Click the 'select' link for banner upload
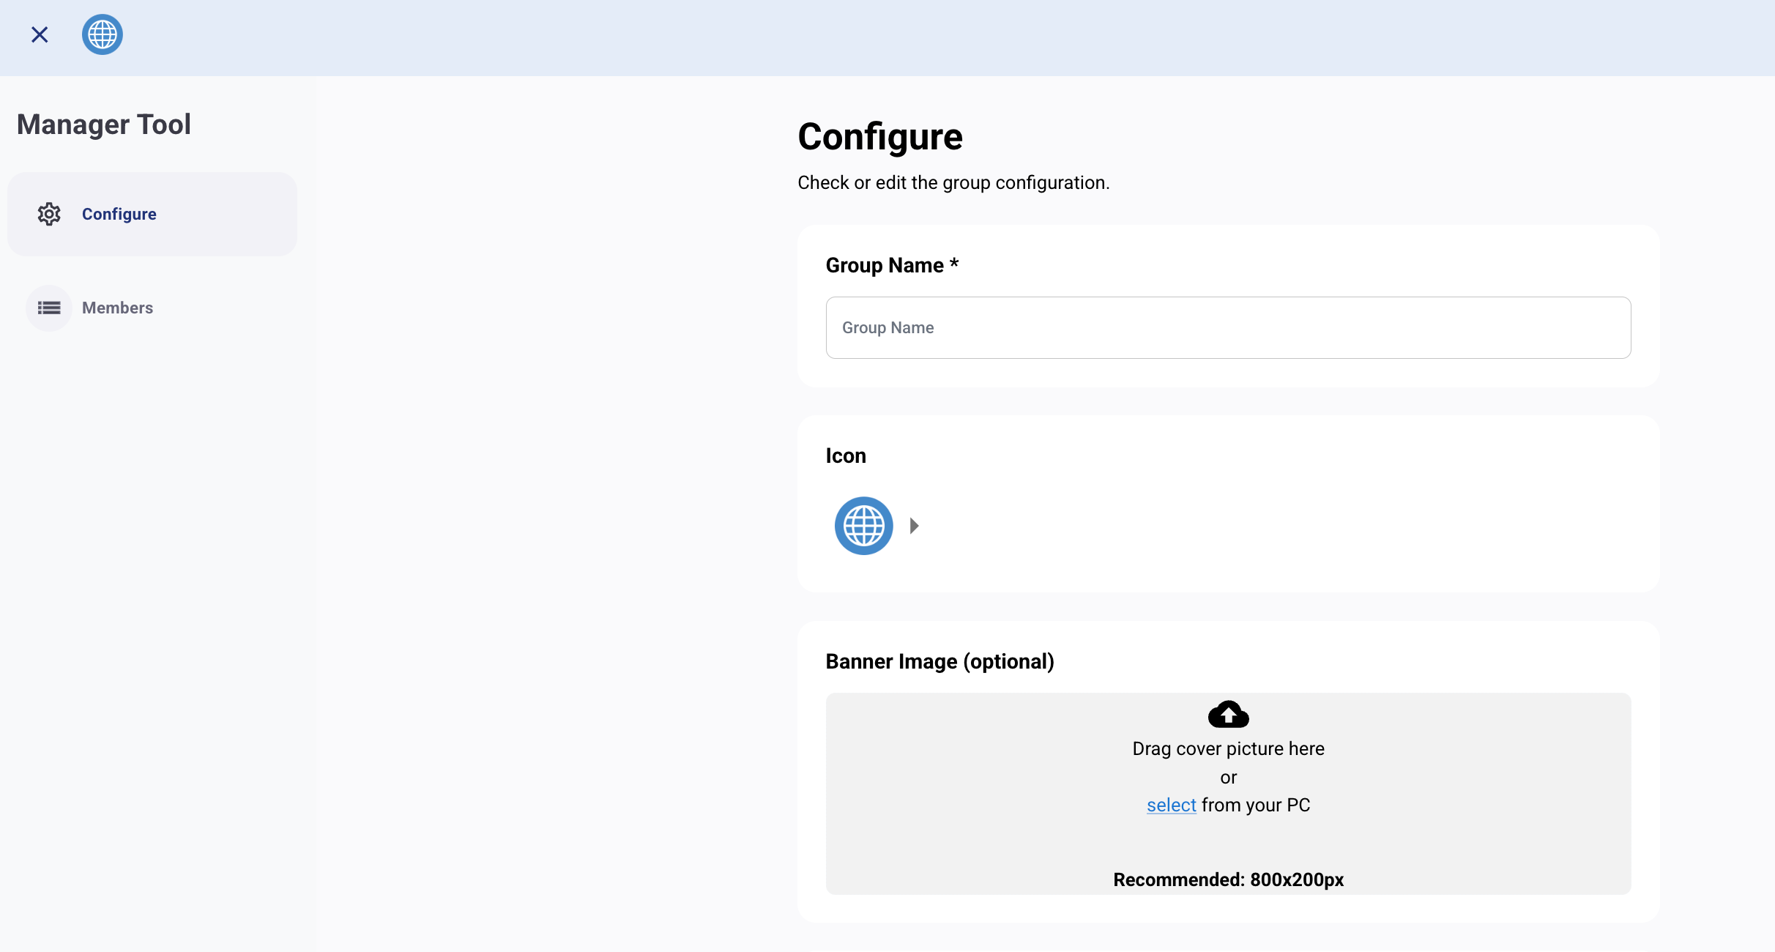This screenshot has height=952, width=1775. tap(1171, 805)
